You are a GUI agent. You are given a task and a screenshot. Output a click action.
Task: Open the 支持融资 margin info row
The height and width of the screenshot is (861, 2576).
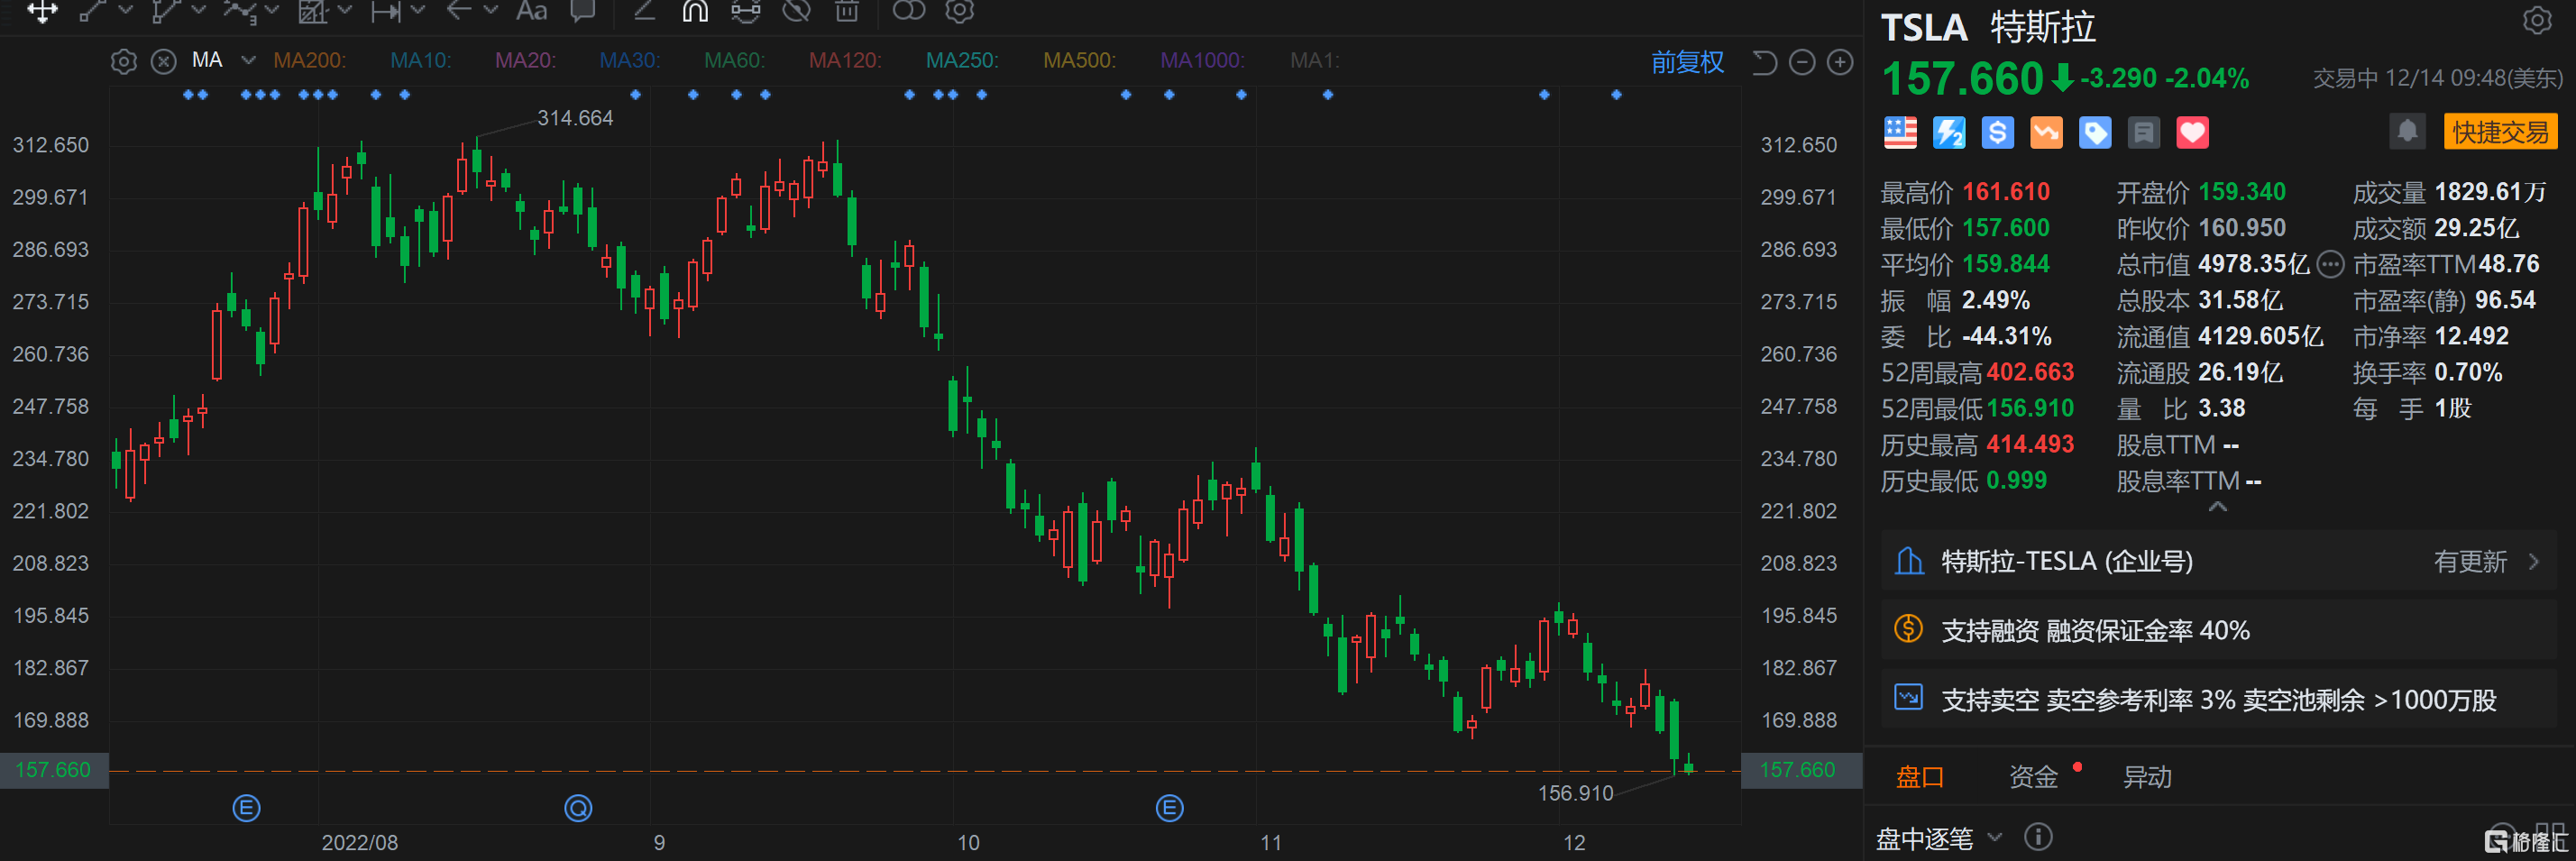pos(2218,630)
